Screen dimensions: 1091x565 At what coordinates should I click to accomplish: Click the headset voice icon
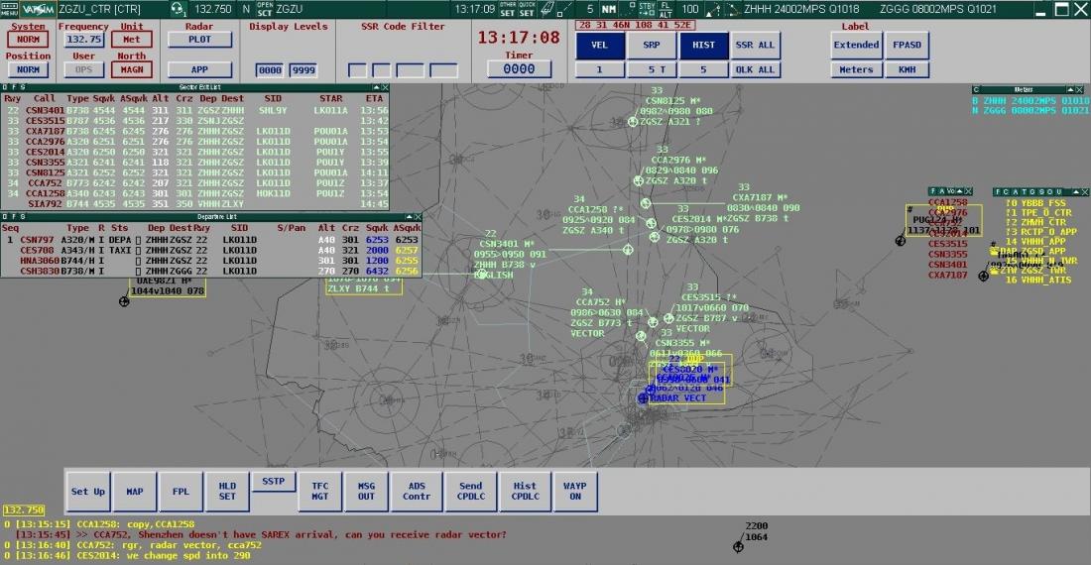click(179, 9)
